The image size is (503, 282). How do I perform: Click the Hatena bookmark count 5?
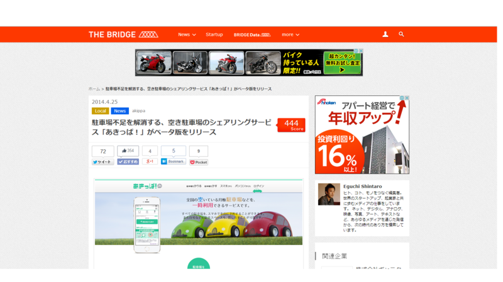(174, 150)
